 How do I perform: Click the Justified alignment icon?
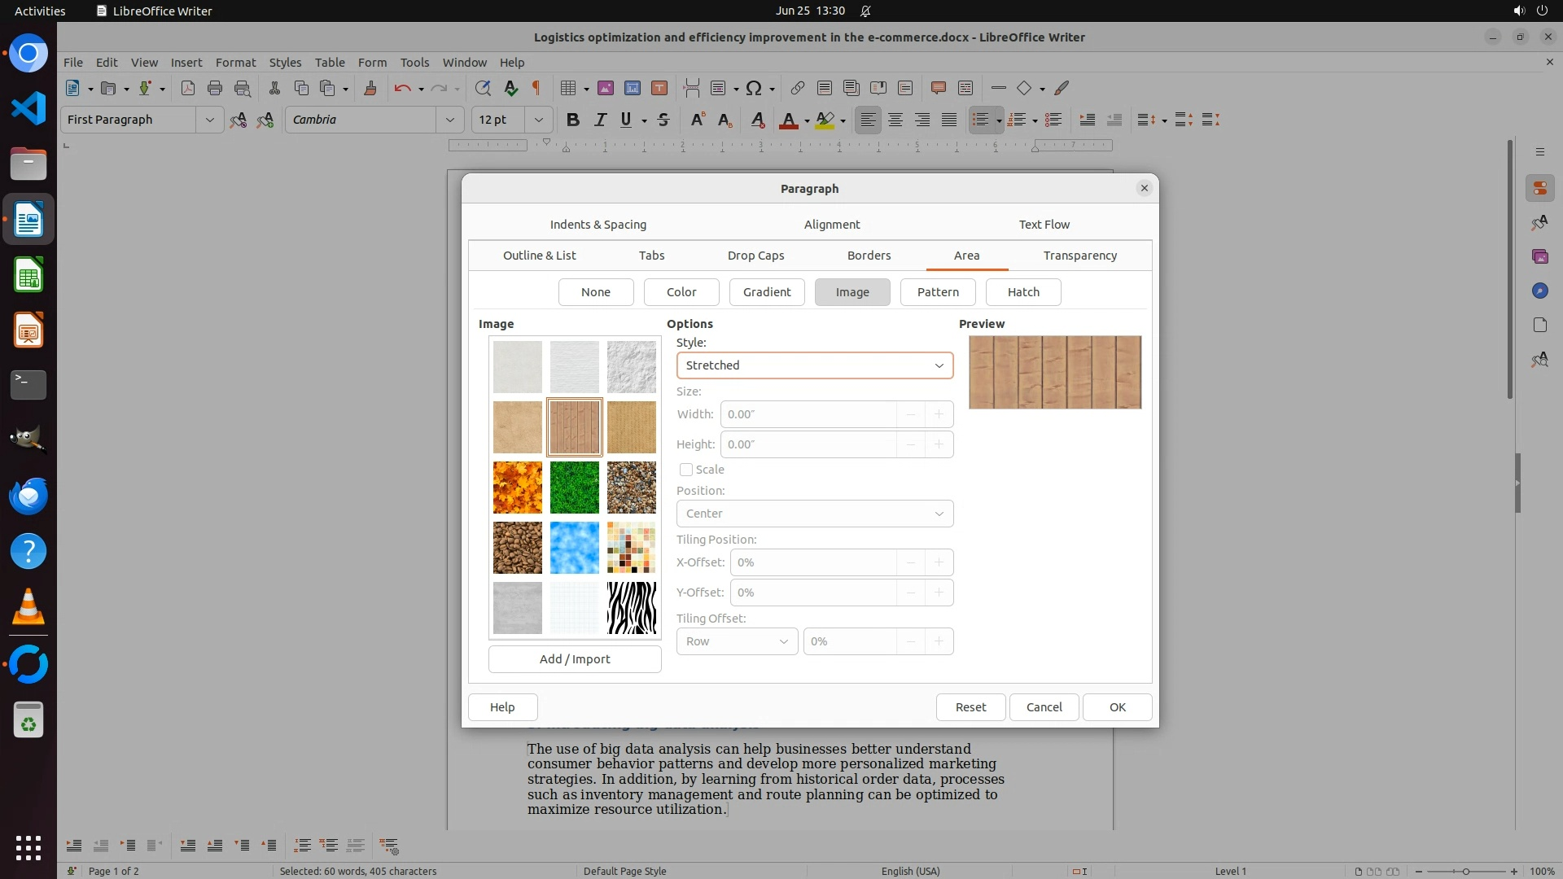point(949,120)
